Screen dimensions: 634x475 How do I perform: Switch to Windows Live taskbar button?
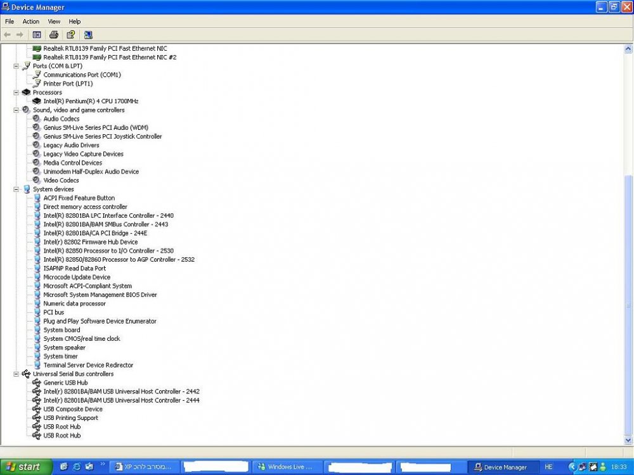tap(287, 467)
